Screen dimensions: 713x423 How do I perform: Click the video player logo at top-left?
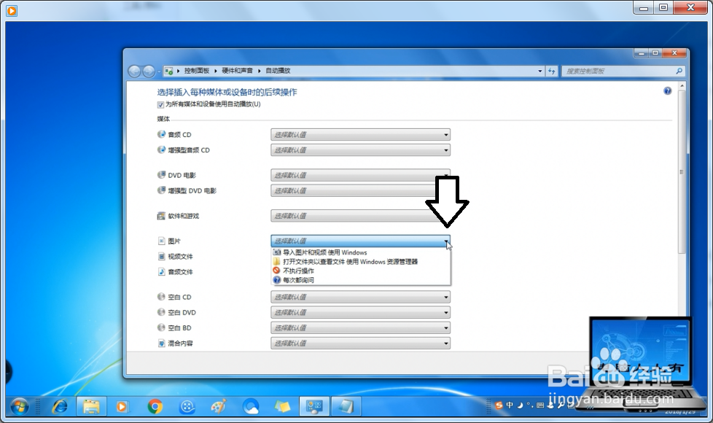[x=12, y=10]
